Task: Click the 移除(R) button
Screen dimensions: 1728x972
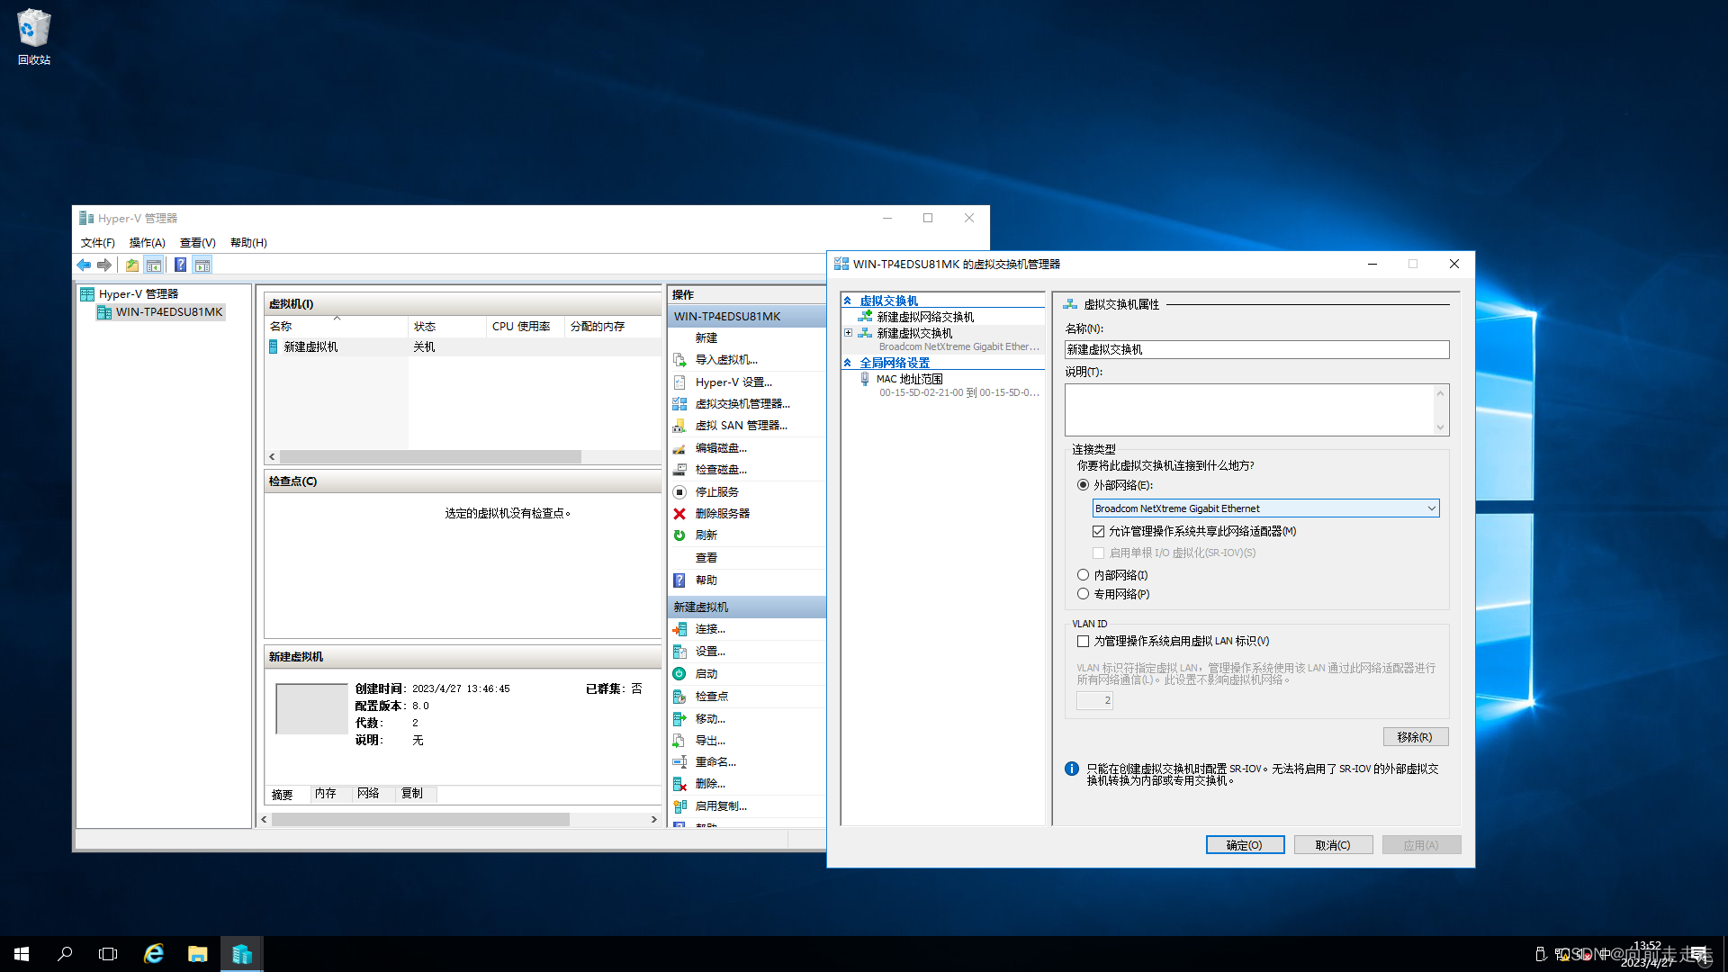Action: pyautogui.click(x=1415, y=737)
